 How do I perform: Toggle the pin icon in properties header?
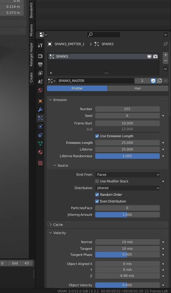(x=166, y=44)
